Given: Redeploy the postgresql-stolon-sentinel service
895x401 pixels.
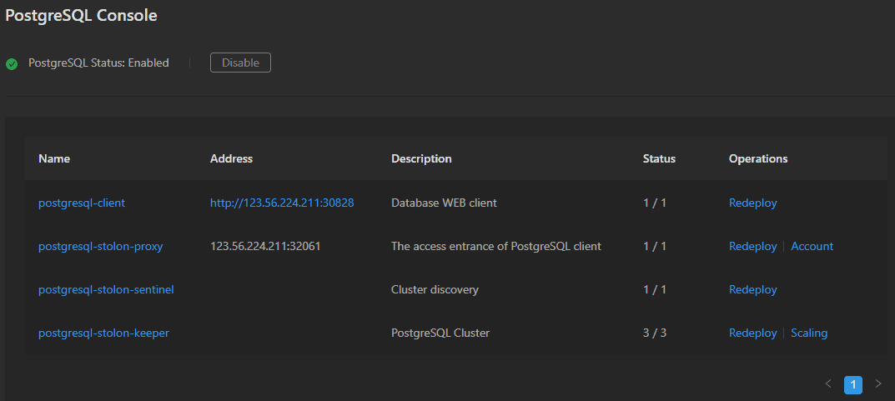Looking at the screenshot, I should [753, 290].
